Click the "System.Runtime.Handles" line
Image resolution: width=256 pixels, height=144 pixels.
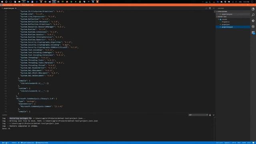pyautogui.click(x=37, y=35)
